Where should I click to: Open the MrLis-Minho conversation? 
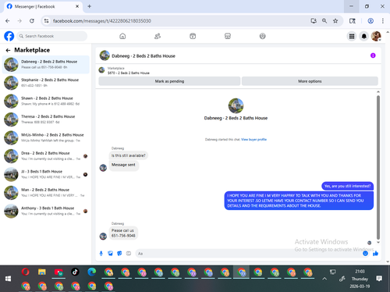(x=46, y=137)
